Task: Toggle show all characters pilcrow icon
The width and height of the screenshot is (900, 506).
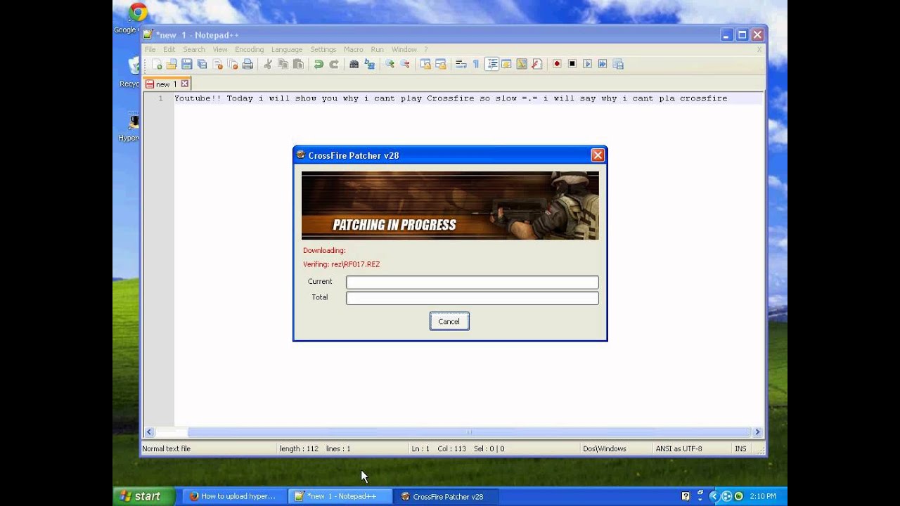Action: pyautogui.click(x=476, y=64)
